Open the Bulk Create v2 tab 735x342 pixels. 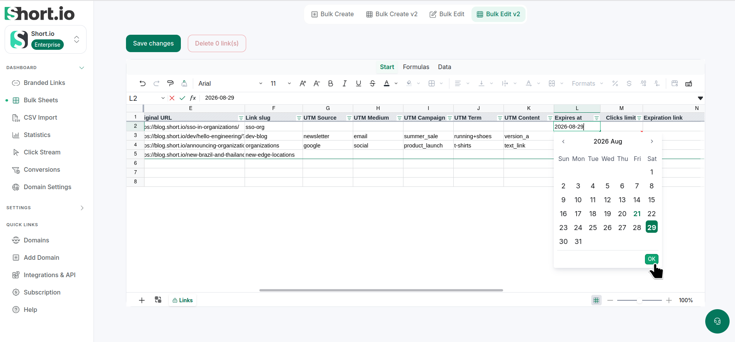point(392,14)
